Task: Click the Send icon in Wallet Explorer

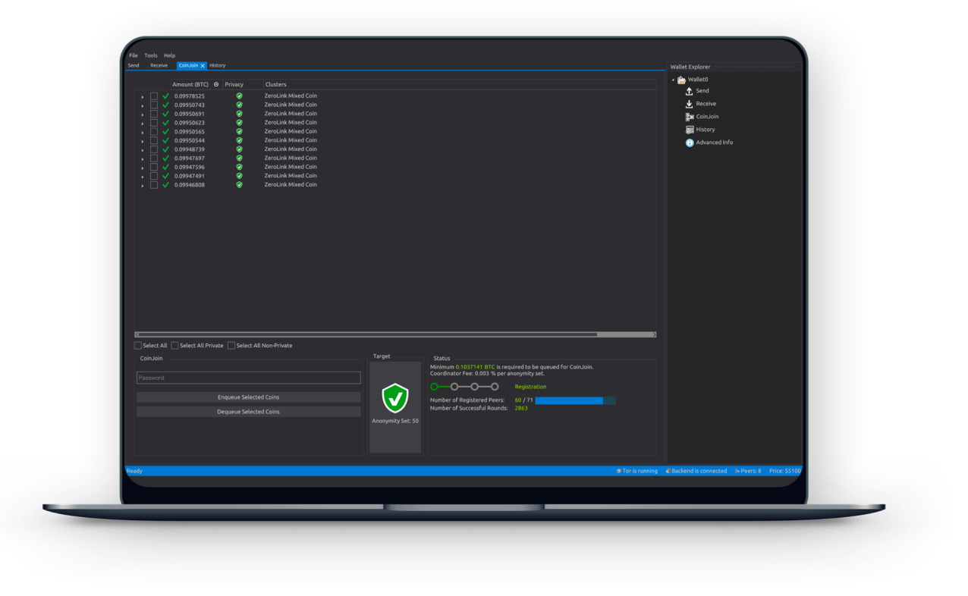Action: point(690,91)
